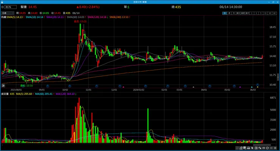Click the month marker circle near 04/01
Image resolution: width=280 pixels, height=151 pixels.
pyautogui.click(x=210, y=86)
